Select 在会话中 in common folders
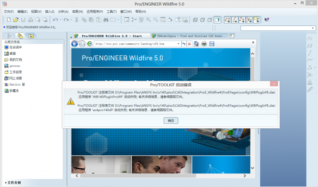The width and height of the screenshot is (318, 187). pos(13,47)
